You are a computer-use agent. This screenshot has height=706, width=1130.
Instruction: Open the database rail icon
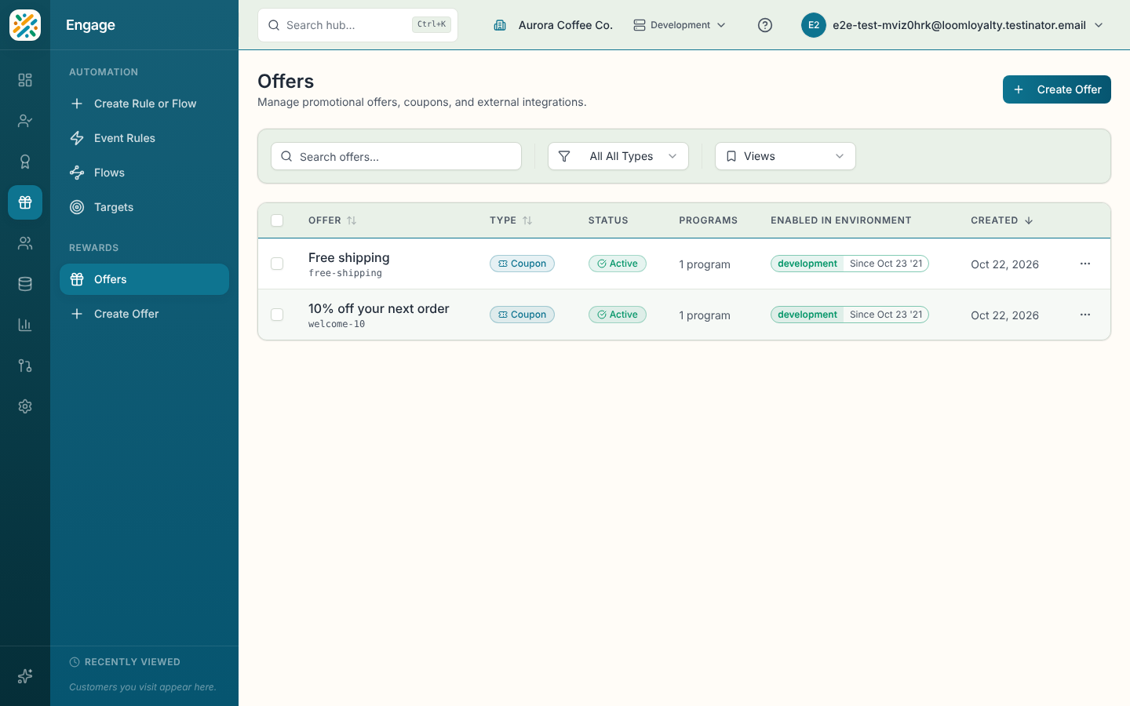pyautogui.click(x=25, y=284)
